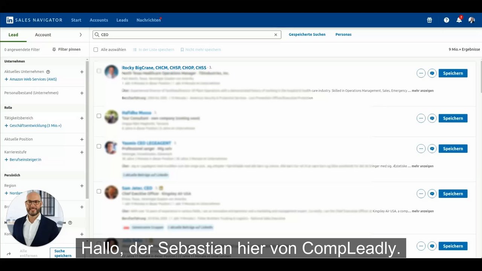This screenshot has width=482, height=271.
Task: Click Alle entfernen to clear filters
Action: coord(29,253)
